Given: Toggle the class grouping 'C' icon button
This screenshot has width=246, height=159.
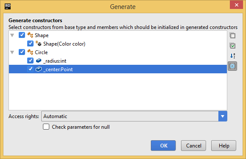Looking at the screenshot, I should 232,66.
